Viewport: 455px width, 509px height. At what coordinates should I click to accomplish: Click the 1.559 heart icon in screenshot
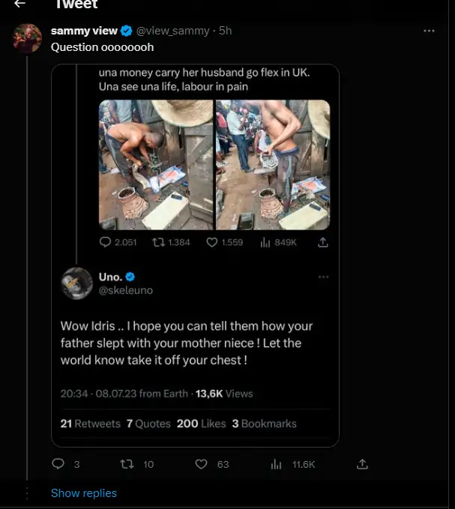coord(211,242)
